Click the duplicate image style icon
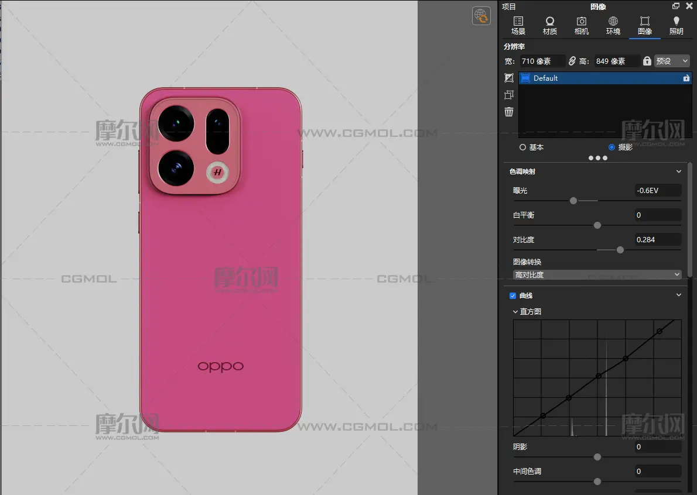Image resolution: width=697 pixels, height=495 pixels. [x=509, y=95]
